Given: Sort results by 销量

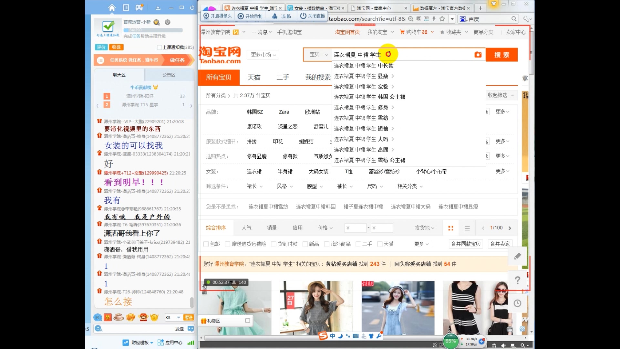Looking at the screenshot, I should 272,228.
